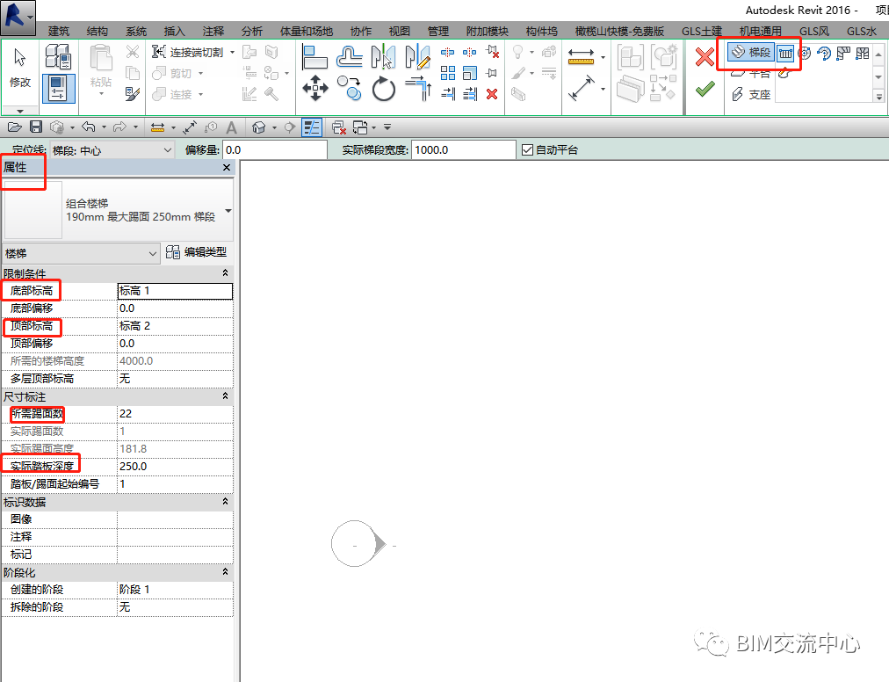Open the stair type selector dropdown arrow

click(228, 211)
